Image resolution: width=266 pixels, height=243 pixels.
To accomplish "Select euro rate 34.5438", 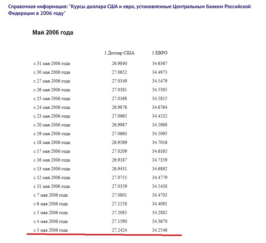I will click(160, 186).
